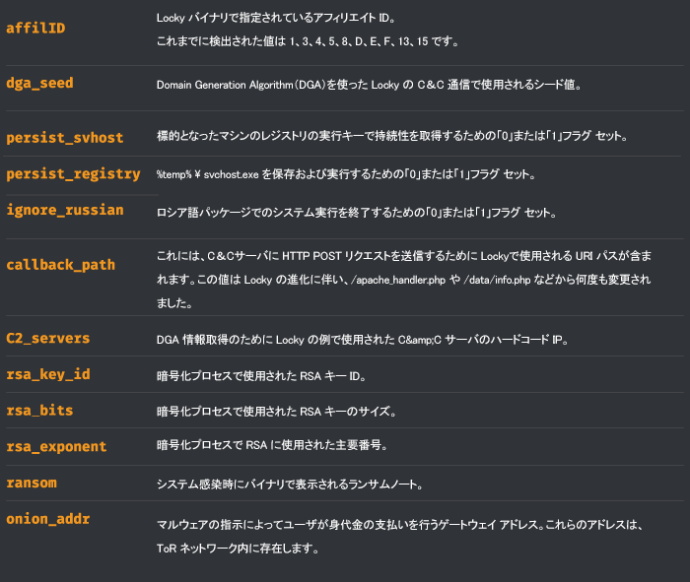Image resolution: width=690 pixels, height=582 pixels.
Task: Select the persist_registry parameter name
Action: coord(73,174)
